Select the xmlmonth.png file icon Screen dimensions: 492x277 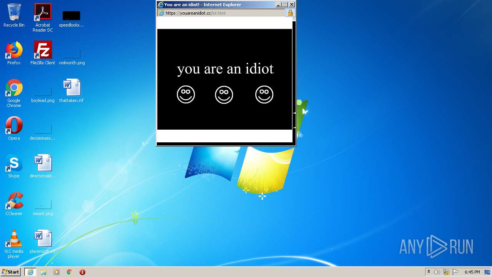coord(71,56)
